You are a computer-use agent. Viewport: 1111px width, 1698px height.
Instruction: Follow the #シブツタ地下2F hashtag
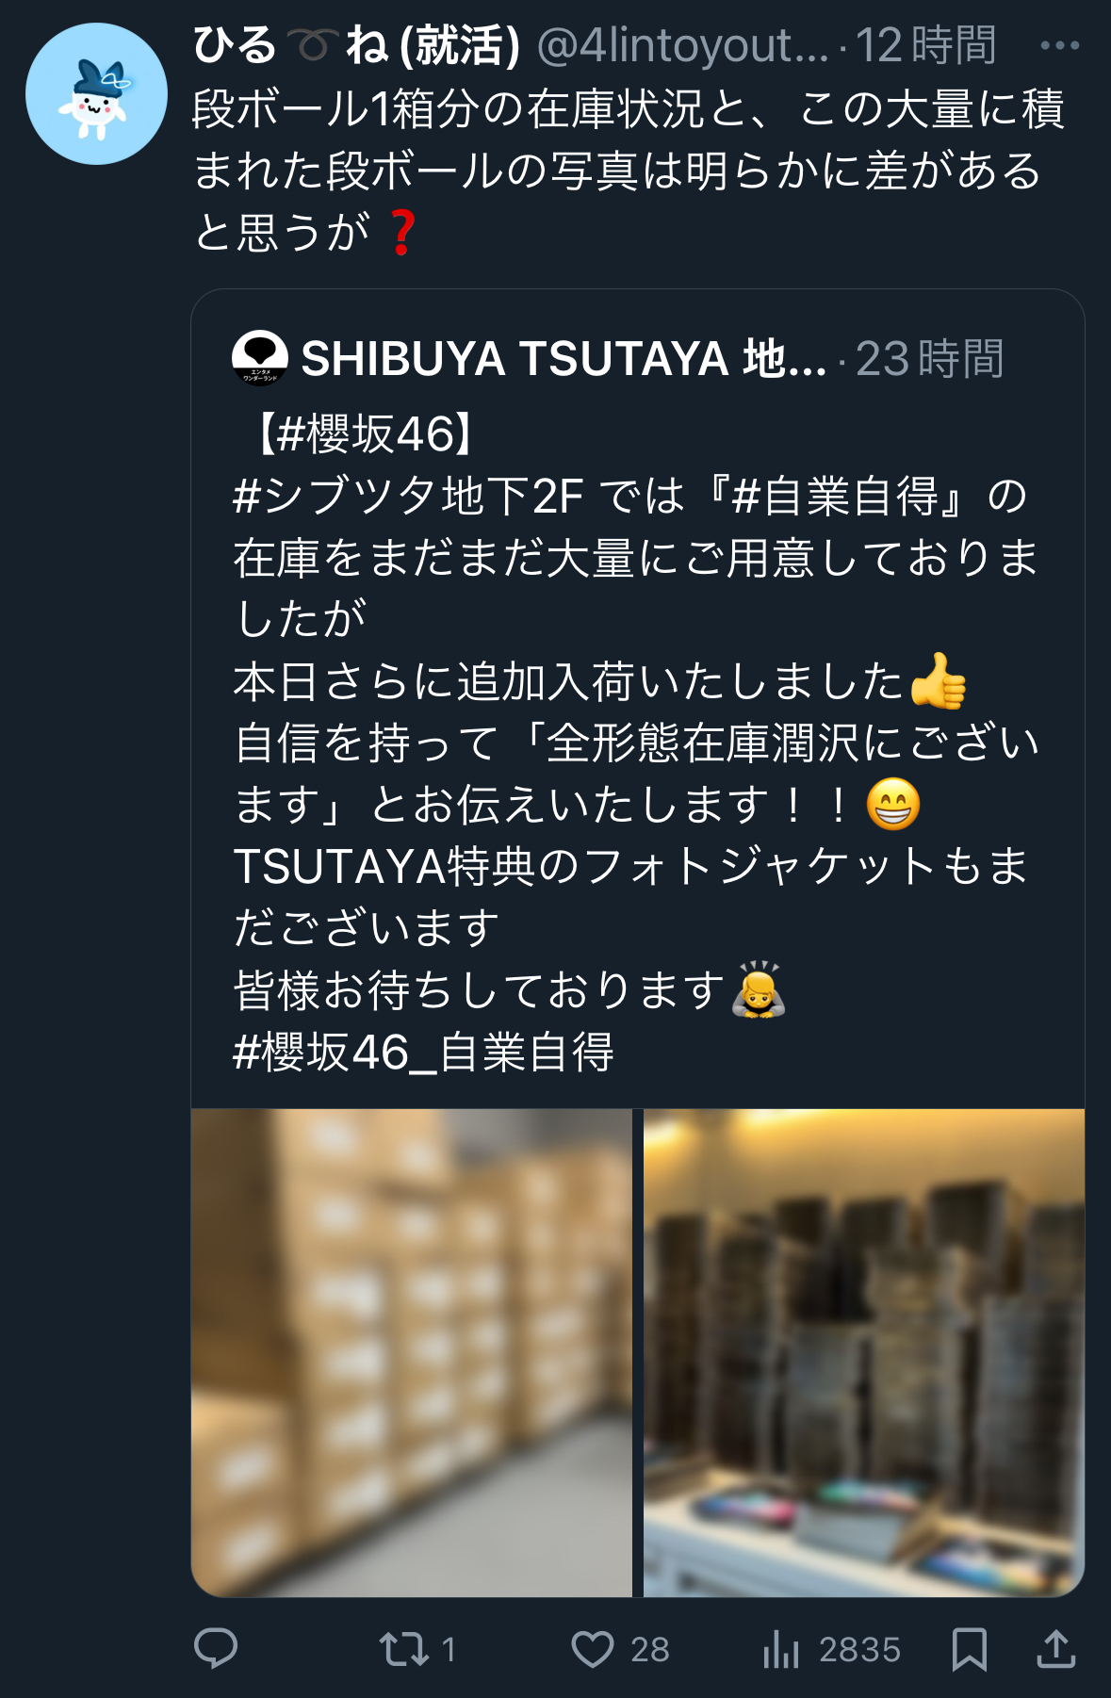click(408, 496)
